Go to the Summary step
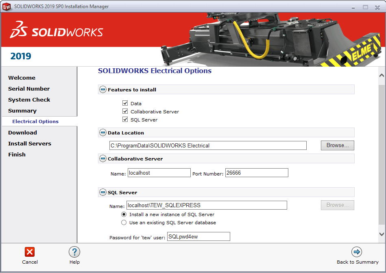 [22, 110]
